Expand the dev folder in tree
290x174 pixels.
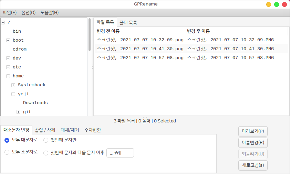(x=8, y=58)
